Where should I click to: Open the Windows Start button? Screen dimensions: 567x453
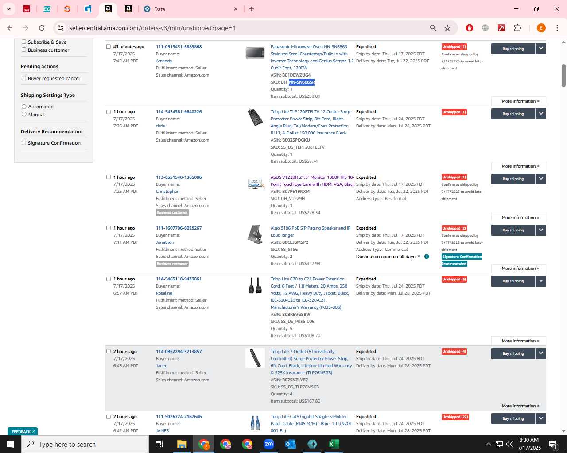tap(11, 444)
